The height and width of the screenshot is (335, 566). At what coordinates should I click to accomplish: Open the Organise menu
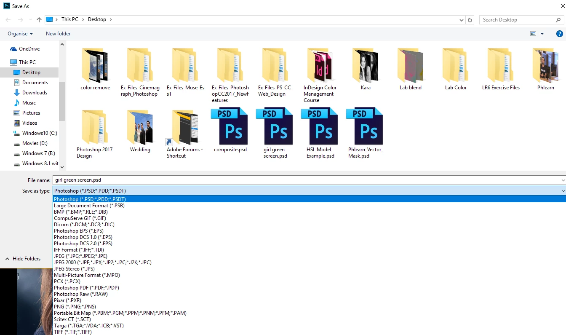(x=20, y=34)
